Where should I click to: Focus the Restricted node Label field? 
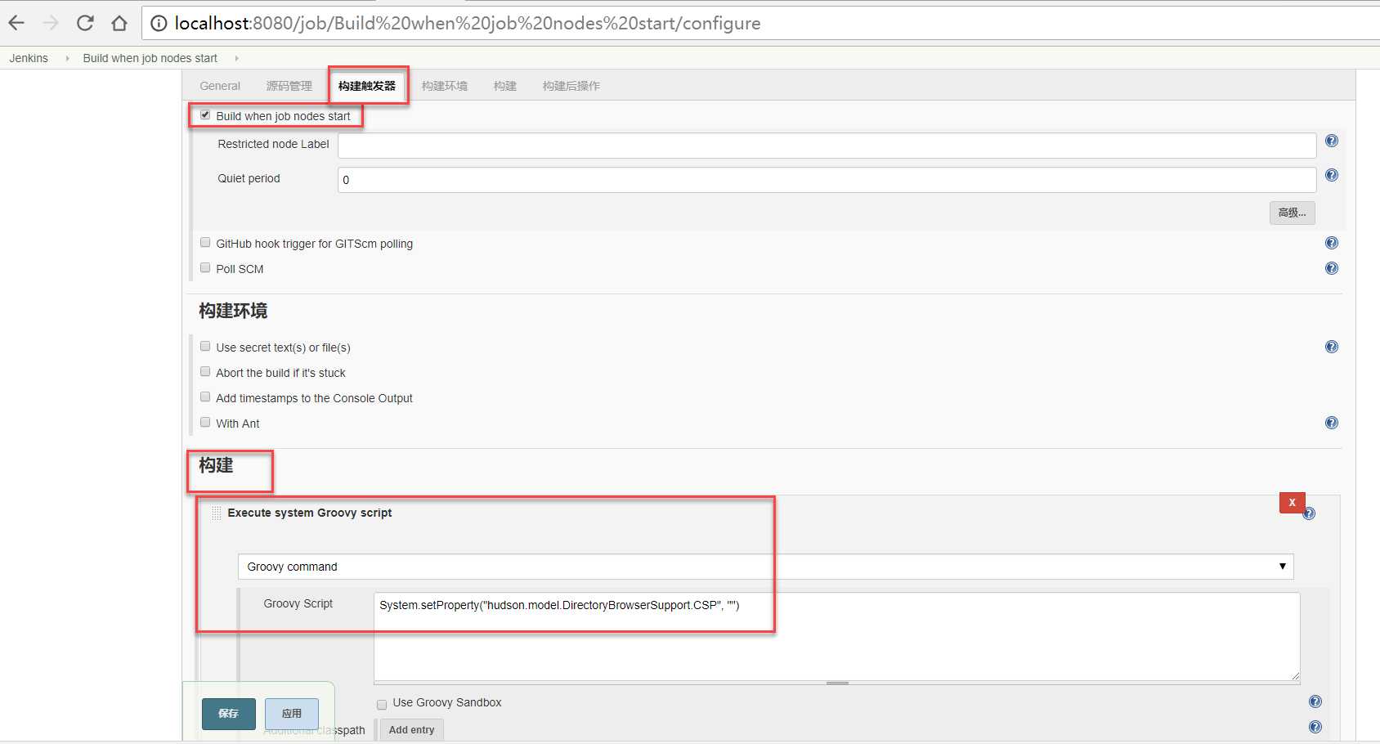[827, 146]
